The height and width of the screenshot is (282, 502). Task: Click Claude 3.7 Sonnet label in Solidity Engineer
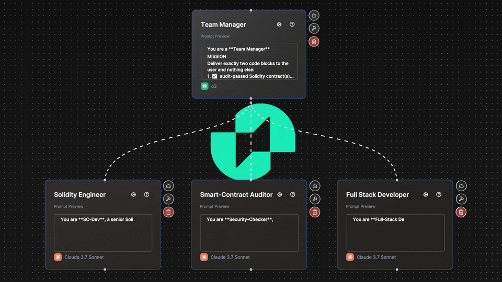[x=84, y=257]
